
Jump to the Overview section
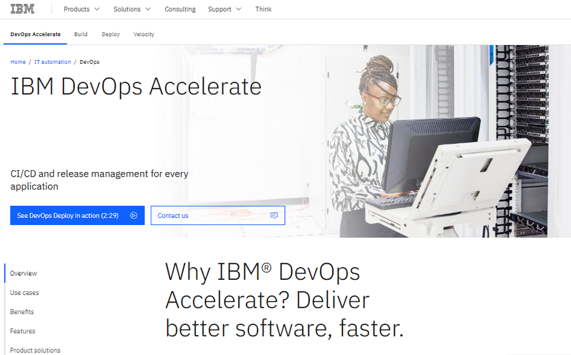(23, 274)
